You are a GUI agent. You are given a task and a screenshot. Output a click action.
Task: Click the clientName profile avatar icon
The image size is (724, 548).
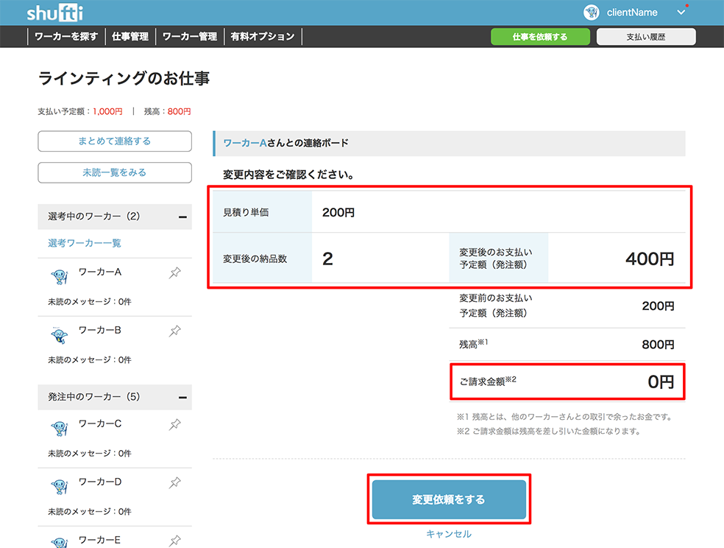pos(591,13)
